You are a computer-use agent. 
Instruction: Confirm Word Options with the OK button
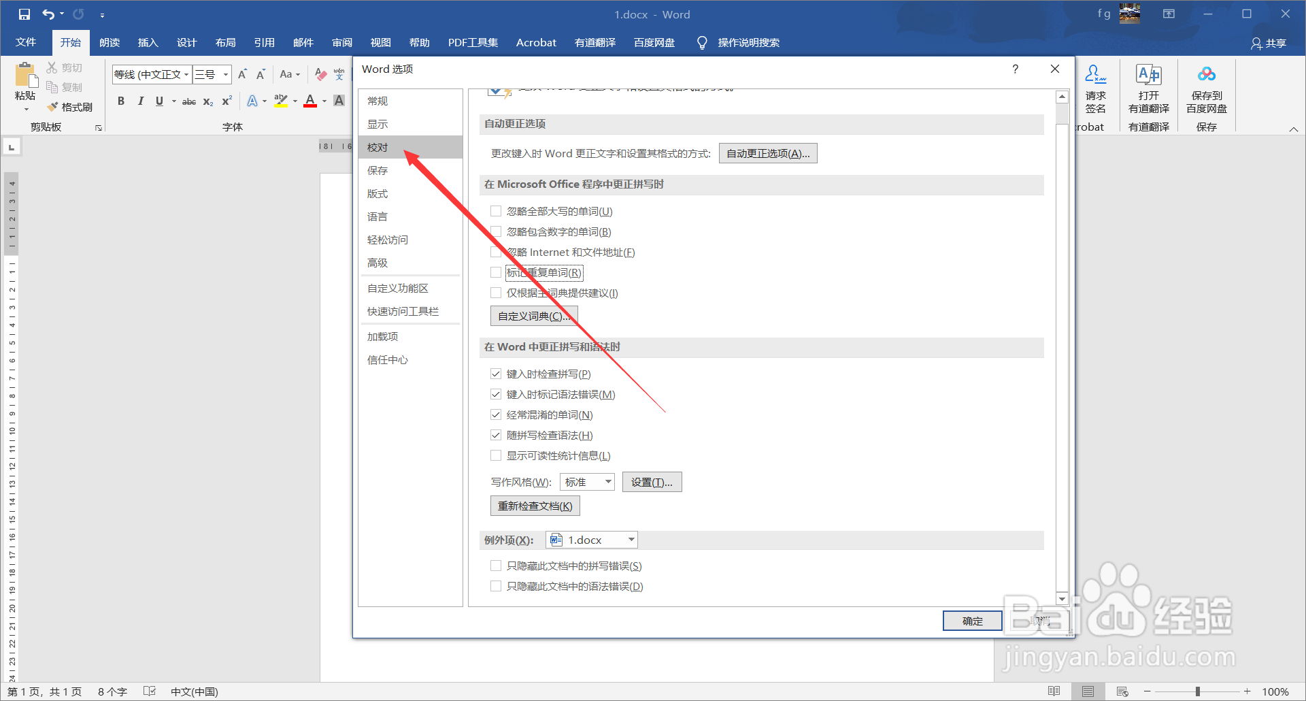click(972, 621)
